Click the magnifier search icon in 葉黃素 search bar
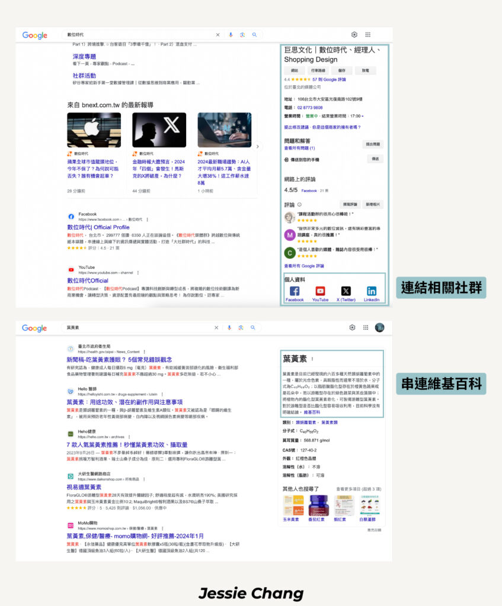Screen dimensions: 502x606 pos(252,328)
